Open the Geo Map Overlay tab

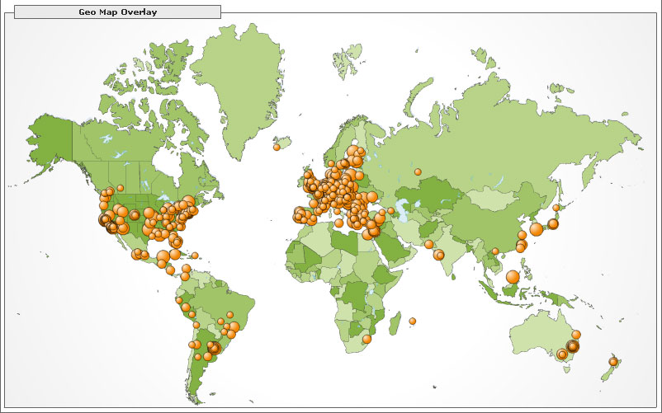(118, 12)
